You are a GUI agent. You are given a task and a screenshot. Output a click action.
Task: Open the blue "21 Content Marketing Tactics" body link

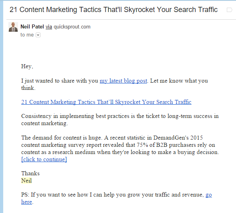tap(106, 102)
